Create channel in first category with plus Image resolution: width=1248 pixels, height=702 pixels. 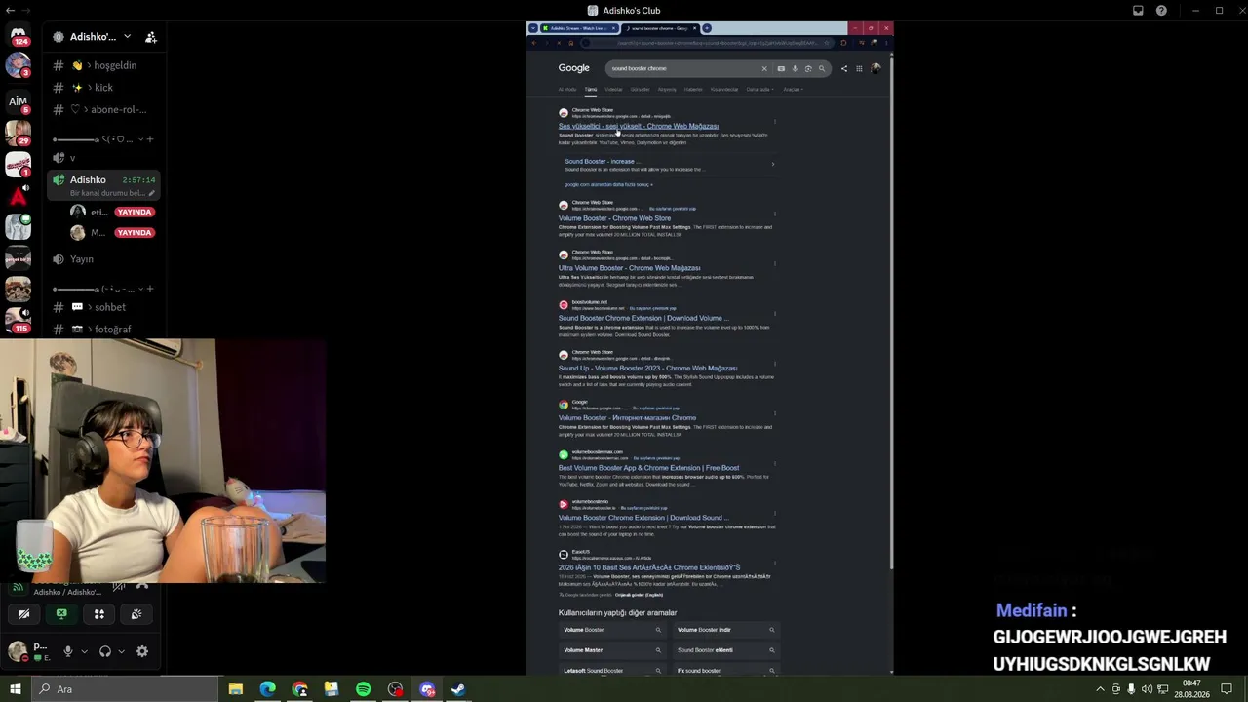click(149, 139)
